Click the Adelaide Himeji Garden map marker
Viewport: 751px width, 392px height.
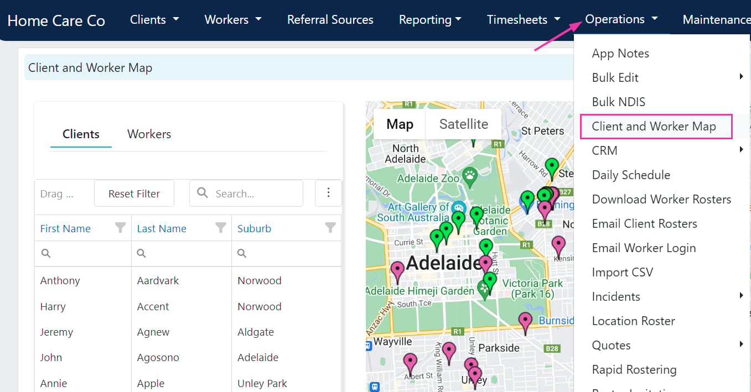point(484,289)
